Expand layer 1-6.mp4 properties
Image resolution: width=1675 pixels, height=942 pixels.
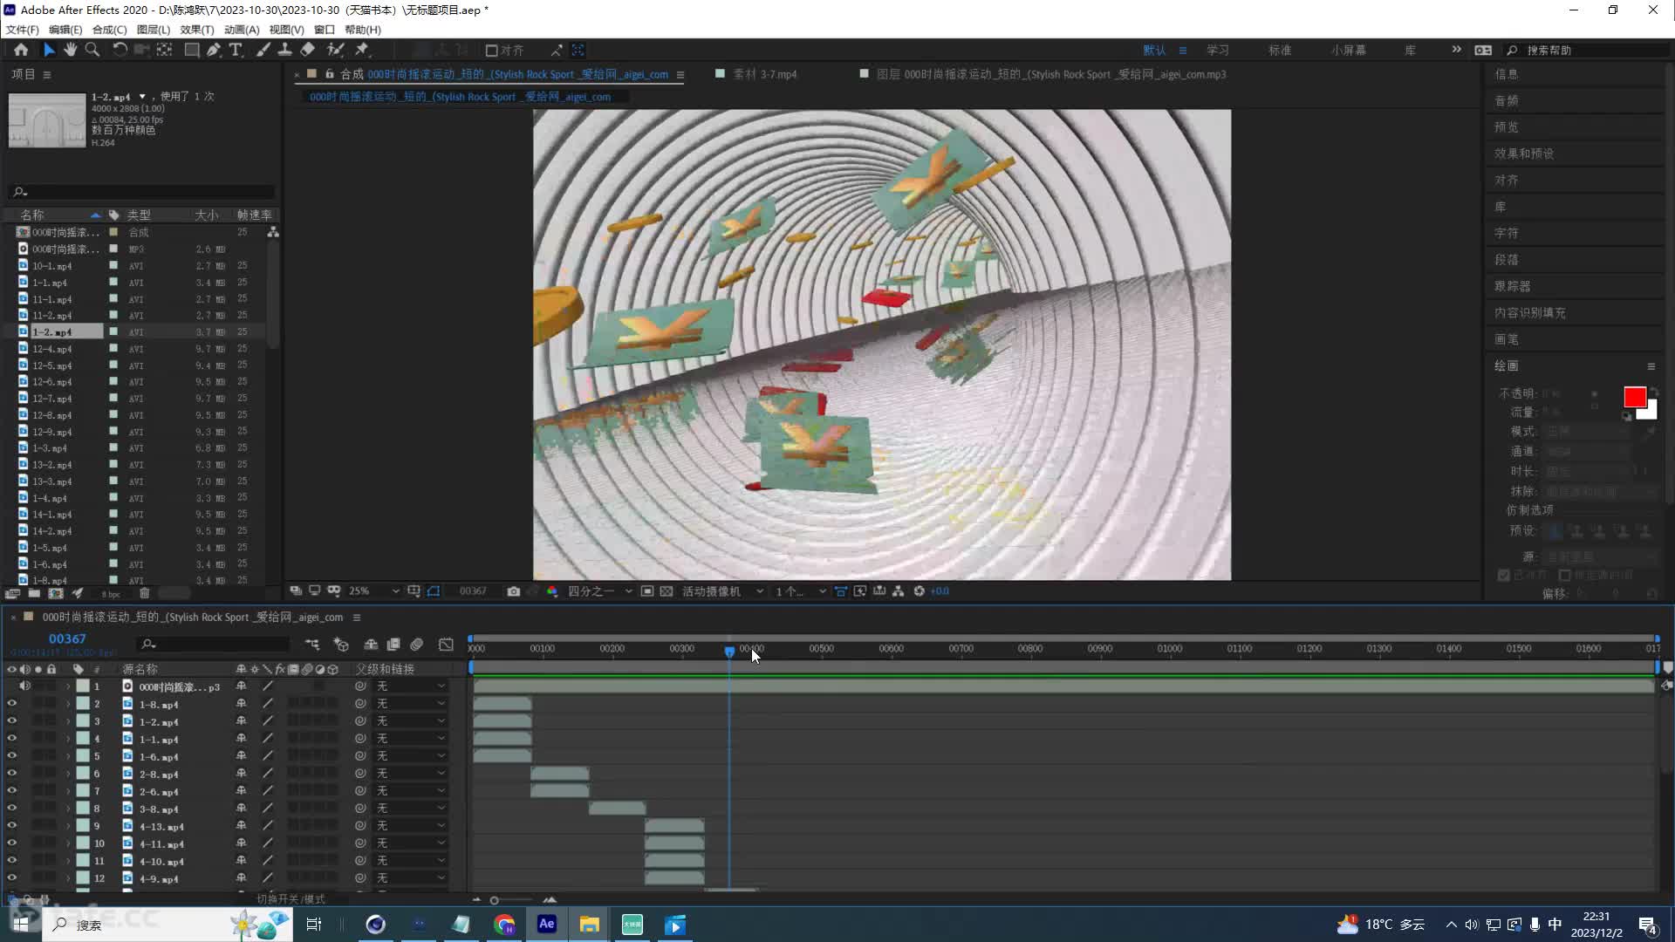point(68,756)
